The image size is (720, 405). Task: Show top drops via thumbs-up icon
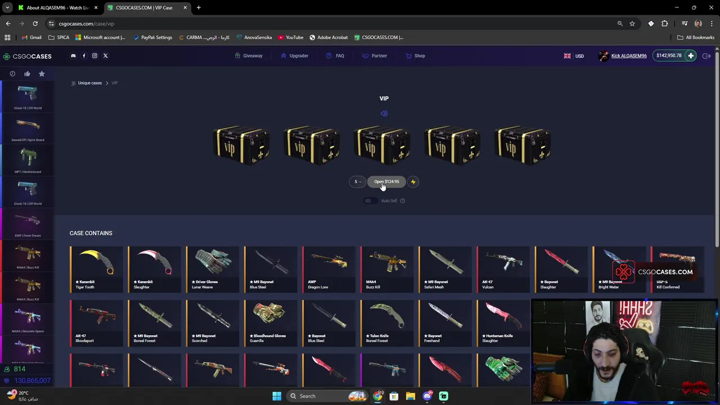(x=27, y=74)
